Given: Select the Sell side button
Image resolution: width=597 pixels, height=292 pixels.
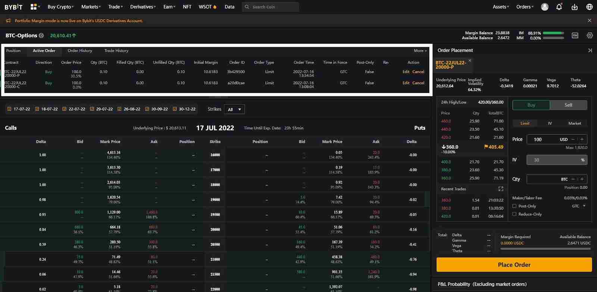Looking at the screenshot, I should pyautogui.click(x=568, y=105).
